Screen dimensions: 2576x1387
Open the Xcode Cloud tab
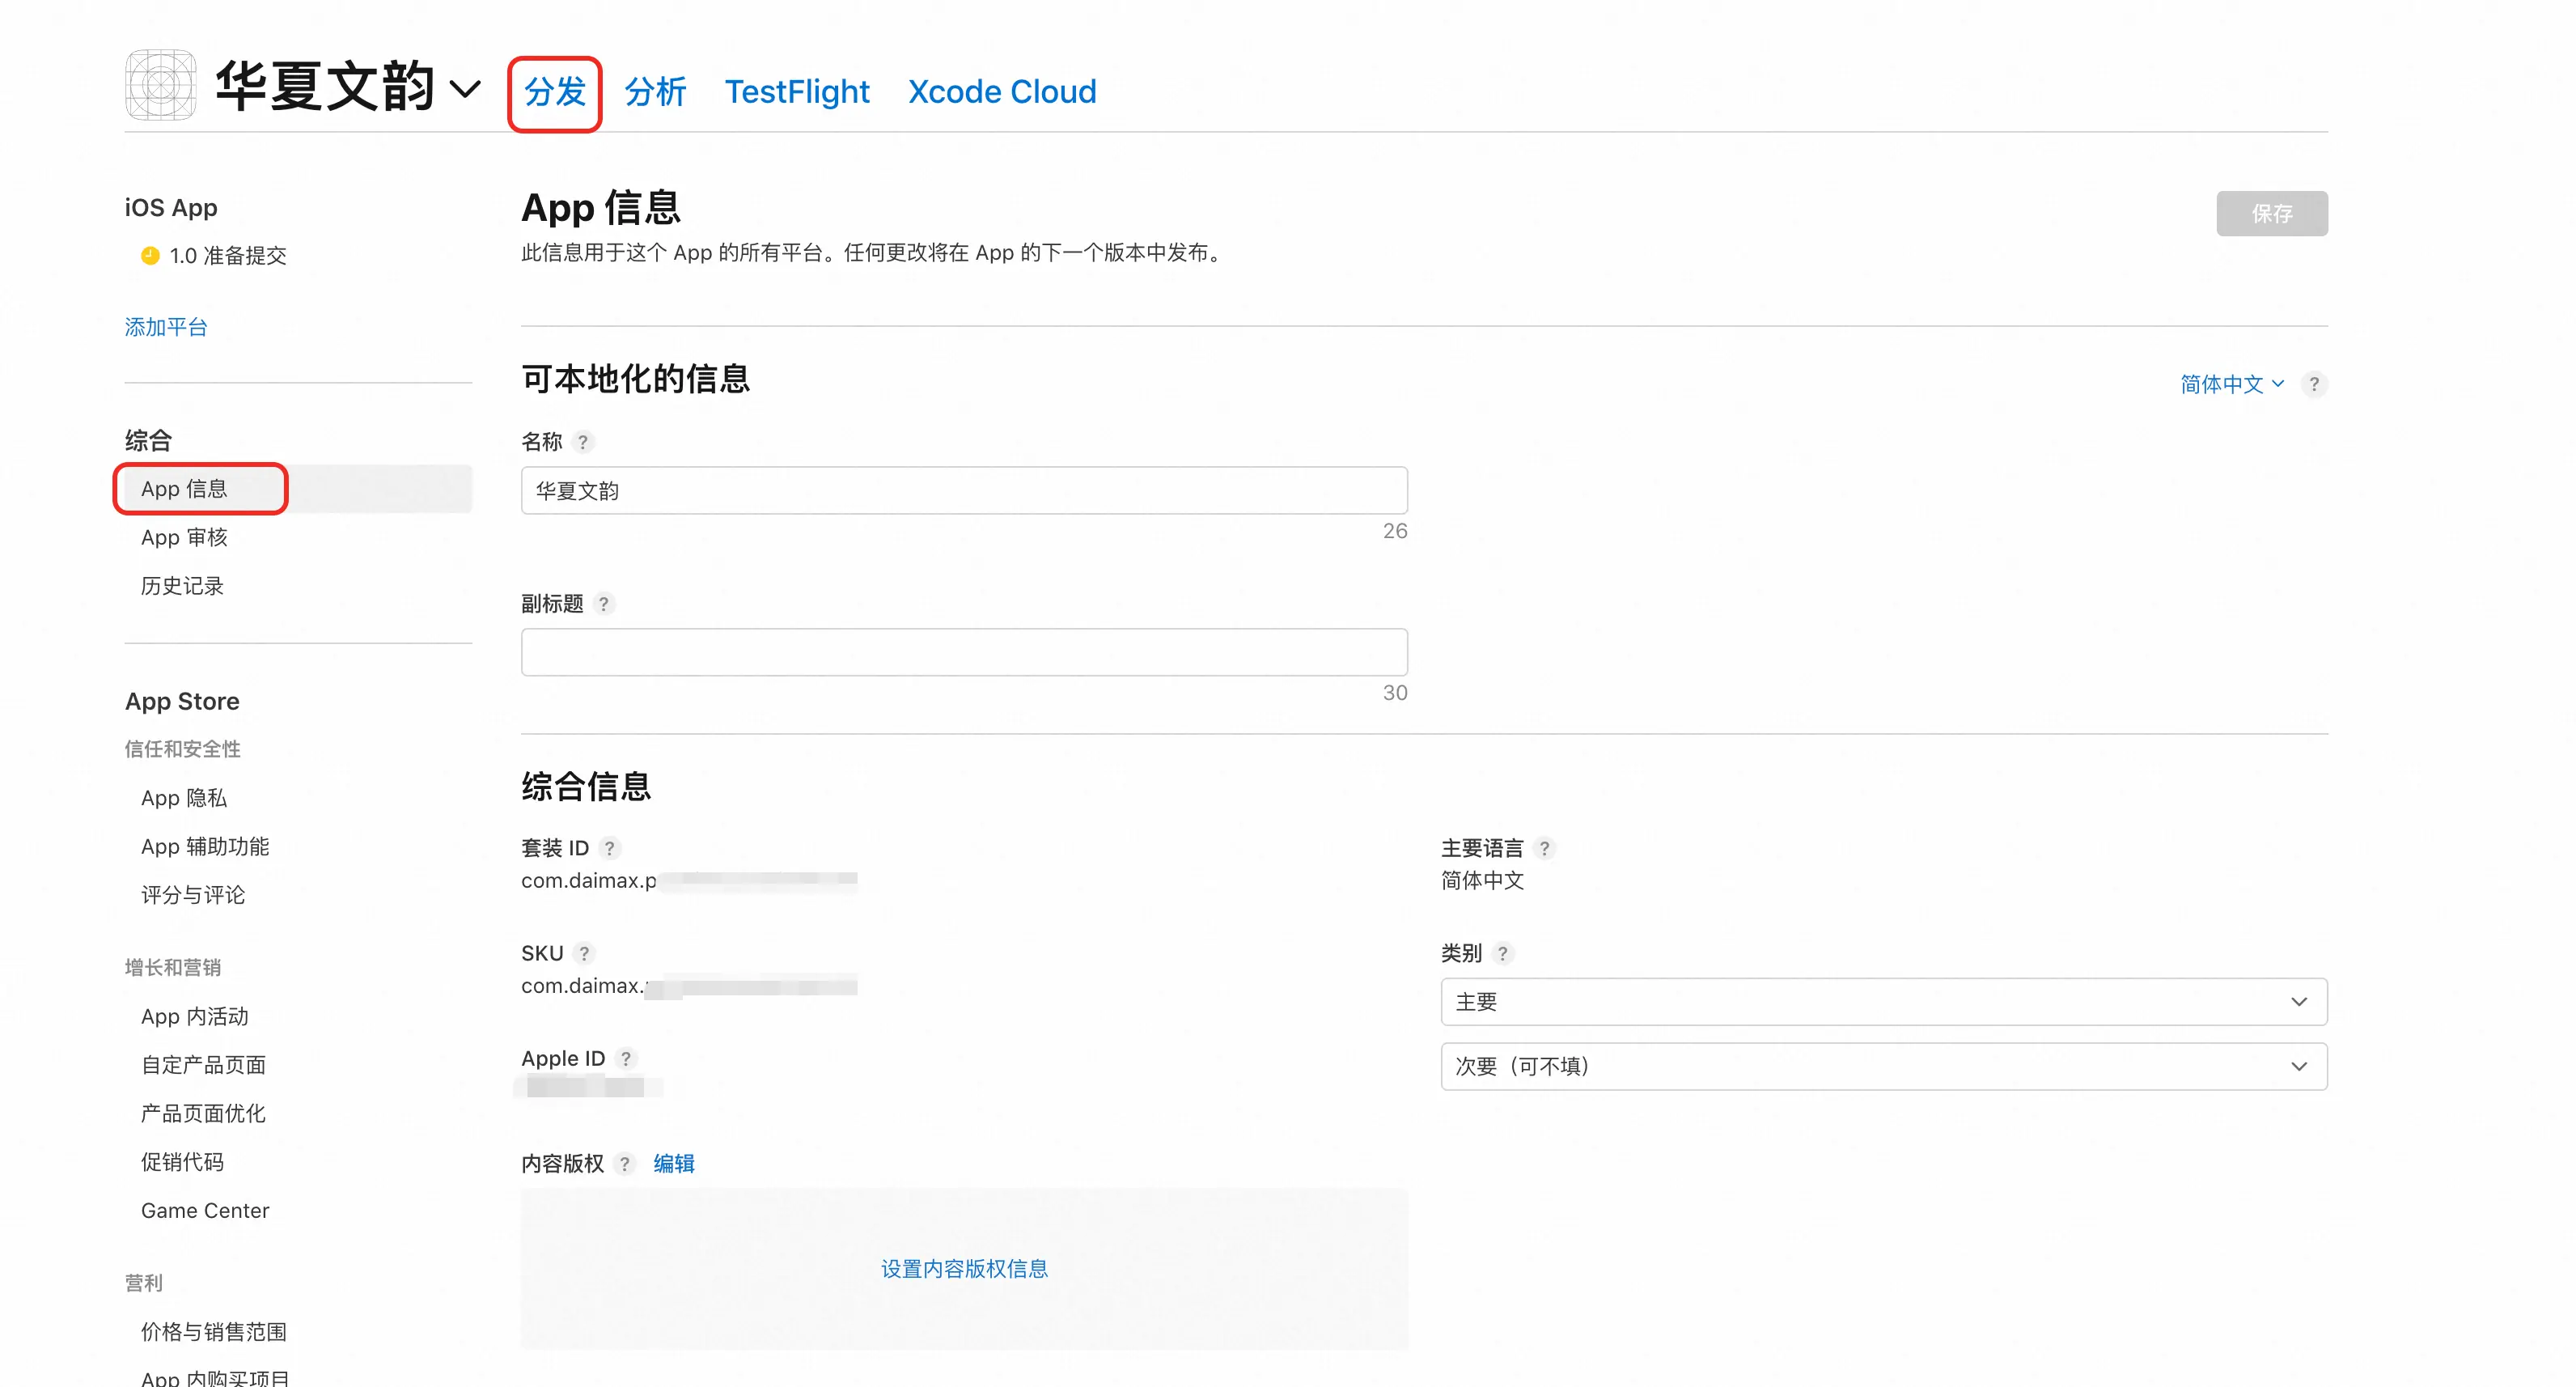tap(1002, 92)
